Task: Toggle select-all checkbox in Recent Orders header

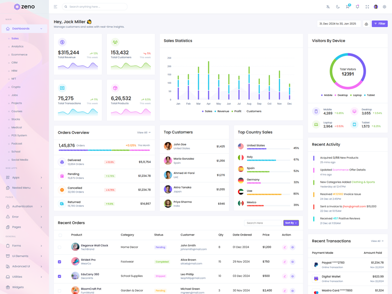Action: coord(60,235)
